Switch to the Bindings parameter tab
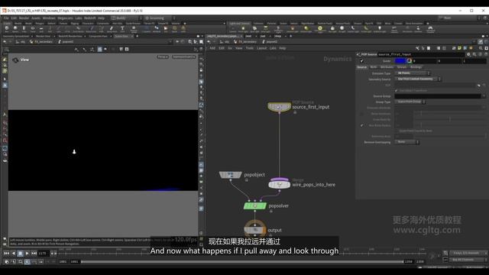489x275 pixels. pos(416,67)
